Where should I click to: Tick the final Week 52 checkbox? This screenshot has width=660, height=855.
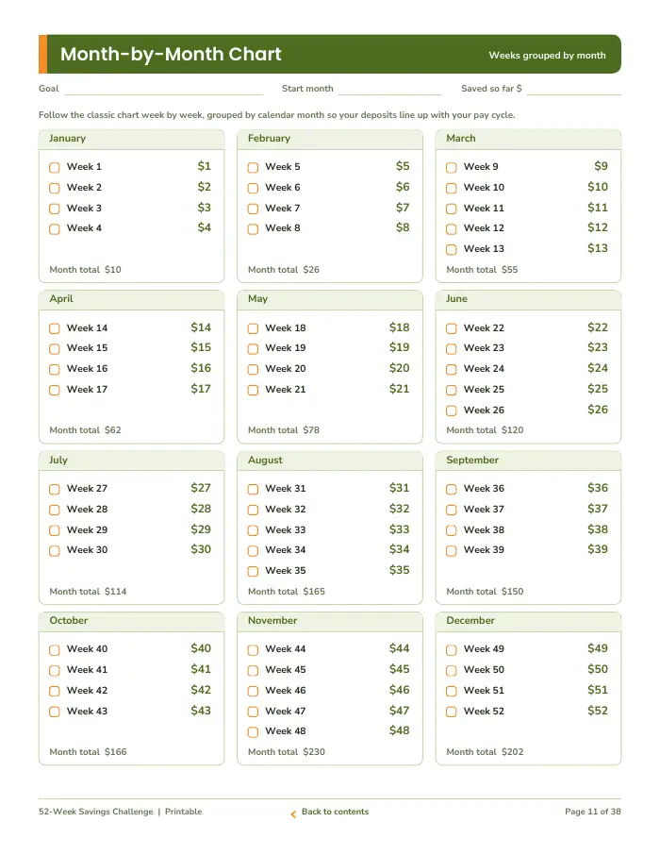point(452,712)
